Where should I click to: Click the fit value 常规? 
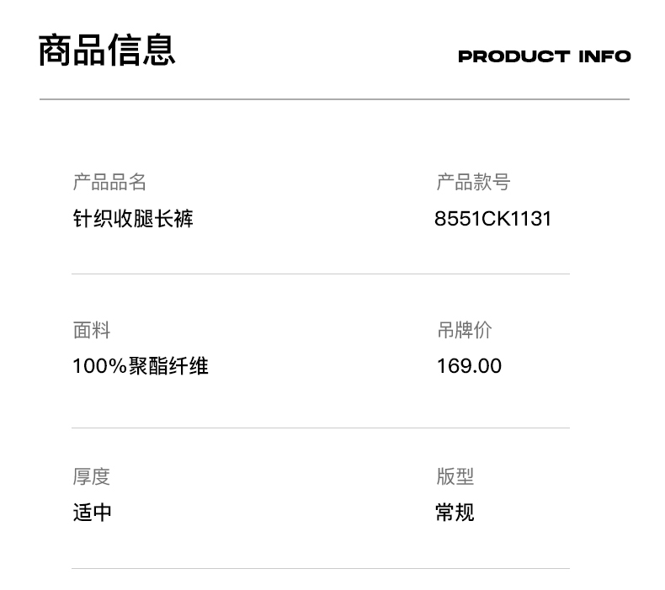tap(455, 513)
